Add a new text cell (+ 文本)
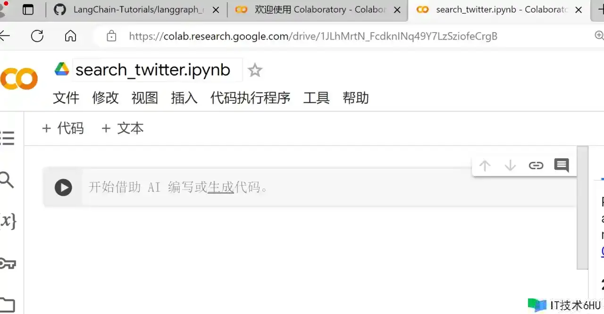The image size is (604, 314). pyautogui.click(x=123, y=128)
